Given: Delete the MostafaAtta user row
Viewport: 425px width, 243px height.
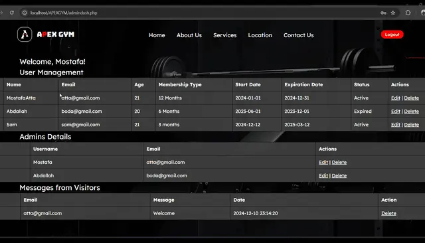Looking at the screenshot, I should pyautogui.click(x=411, y=98).
